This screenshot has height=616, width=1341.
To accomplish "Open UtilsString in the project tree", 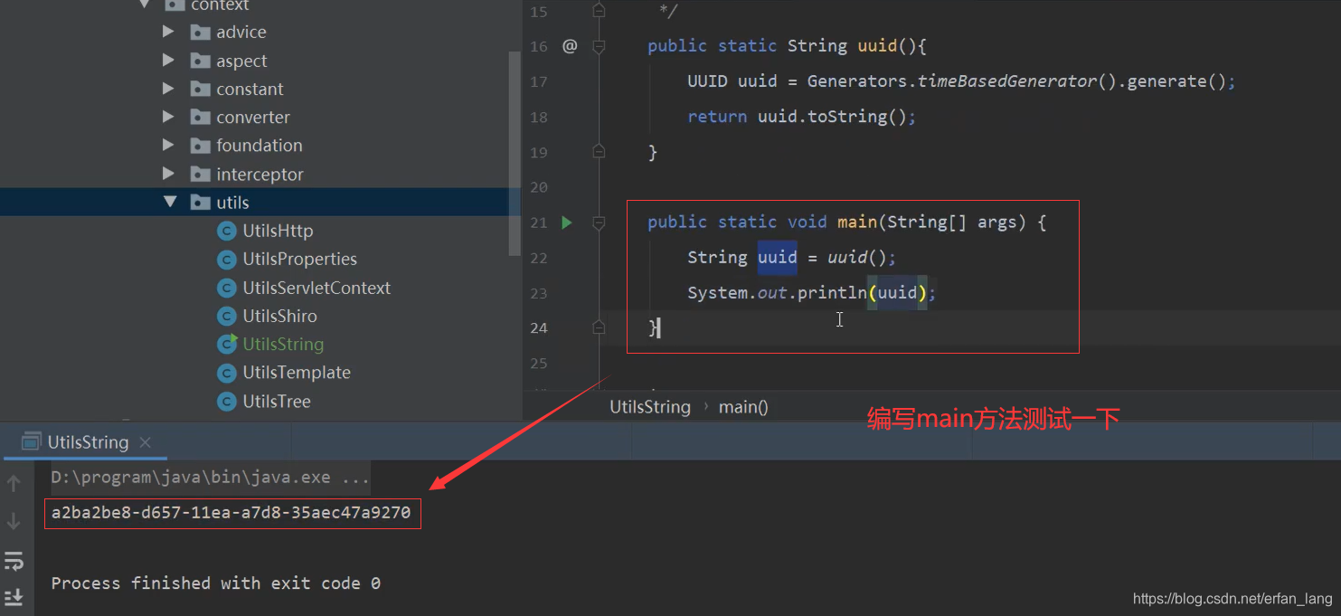I will pos(283,344).
